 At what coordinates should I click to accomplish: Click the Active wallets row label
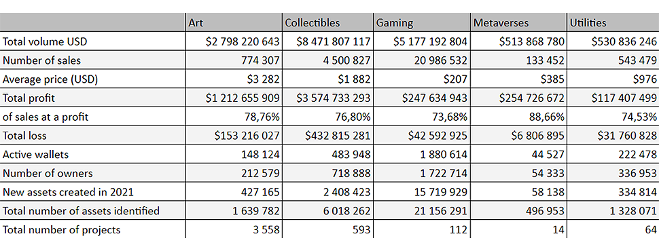click(x=35, y=155)
